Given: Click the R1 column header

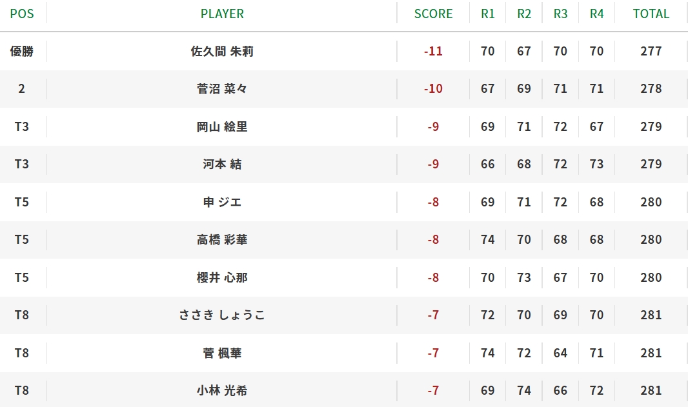Looking at the screenshot, I should coord(487,14).
